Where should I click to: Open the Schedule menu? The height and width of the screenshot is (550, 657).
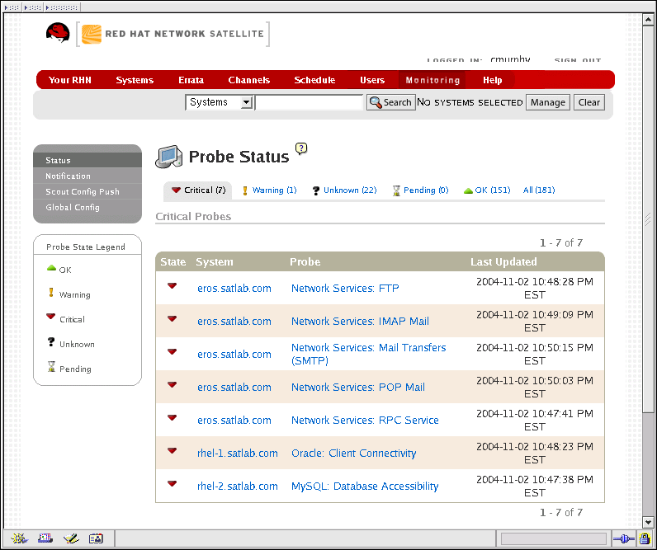(314, 80)
